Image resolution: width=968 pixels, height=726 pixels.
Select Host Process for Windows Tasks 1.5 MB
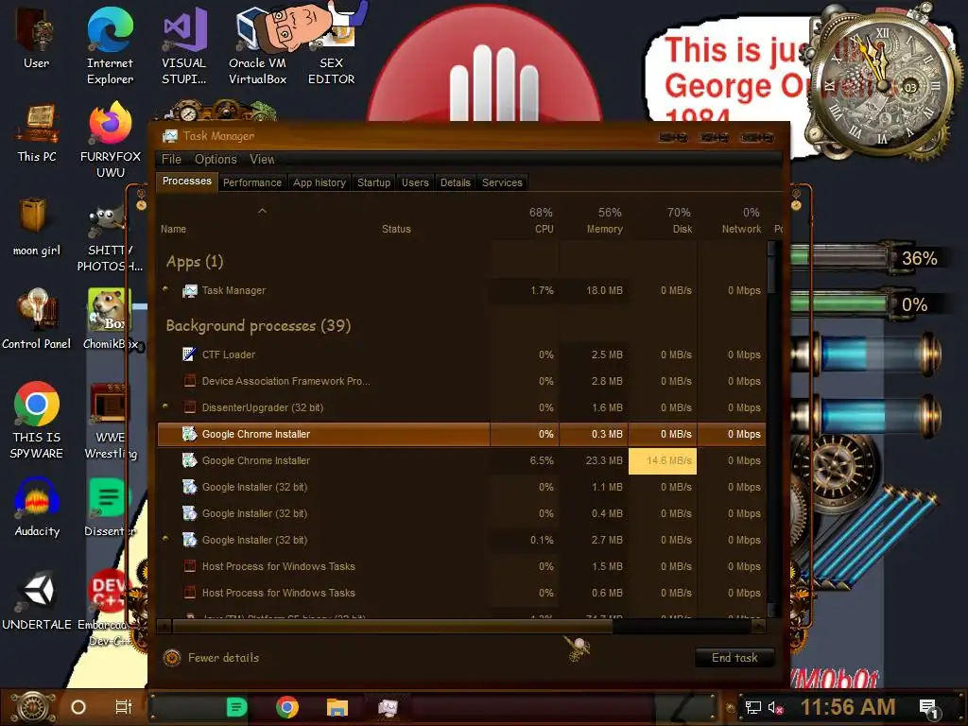(461, 567)
